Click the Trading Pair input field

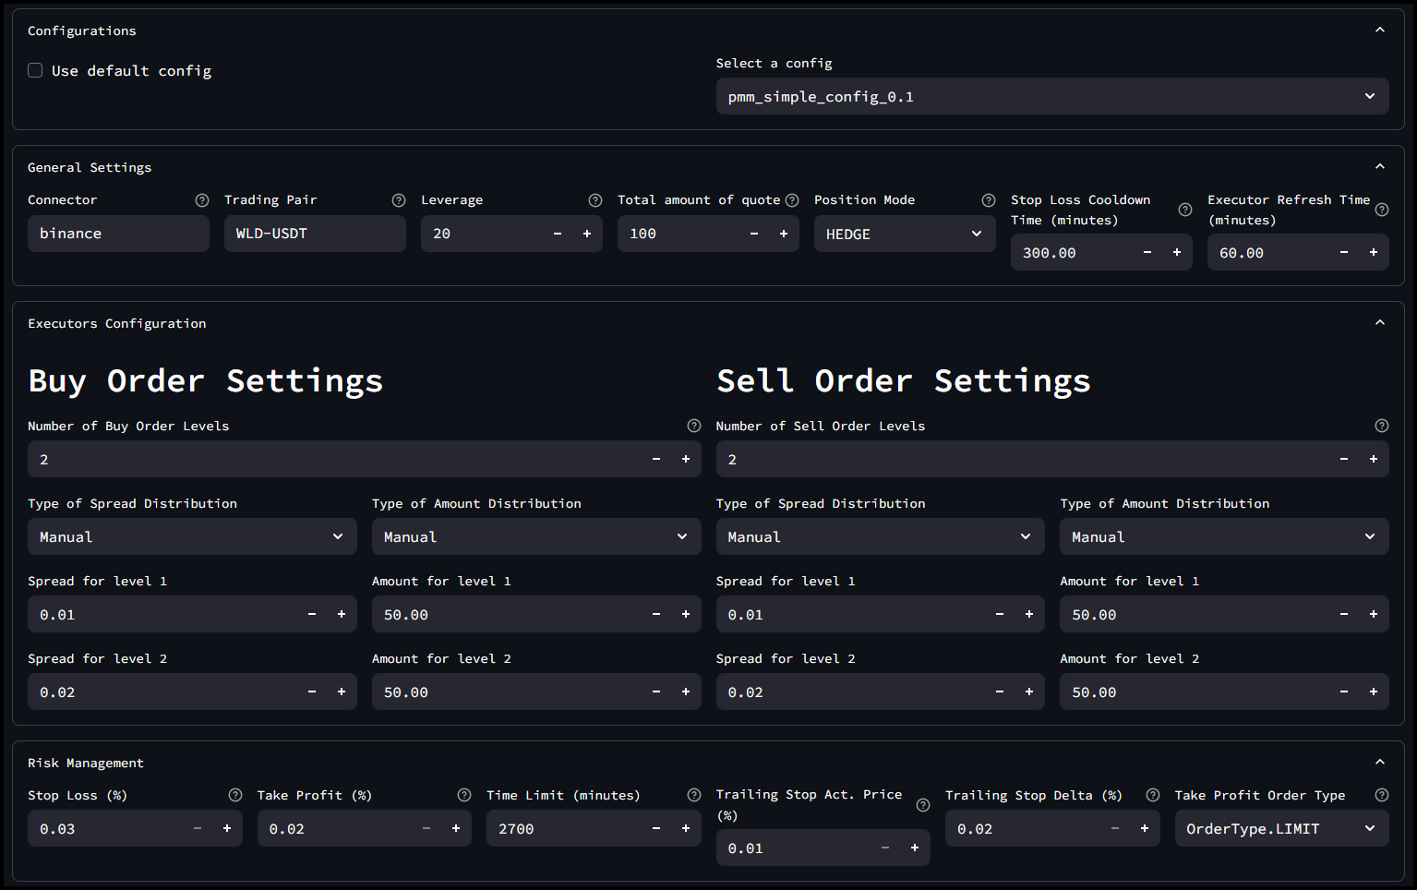pyautogui.click(x=314, y=234)
